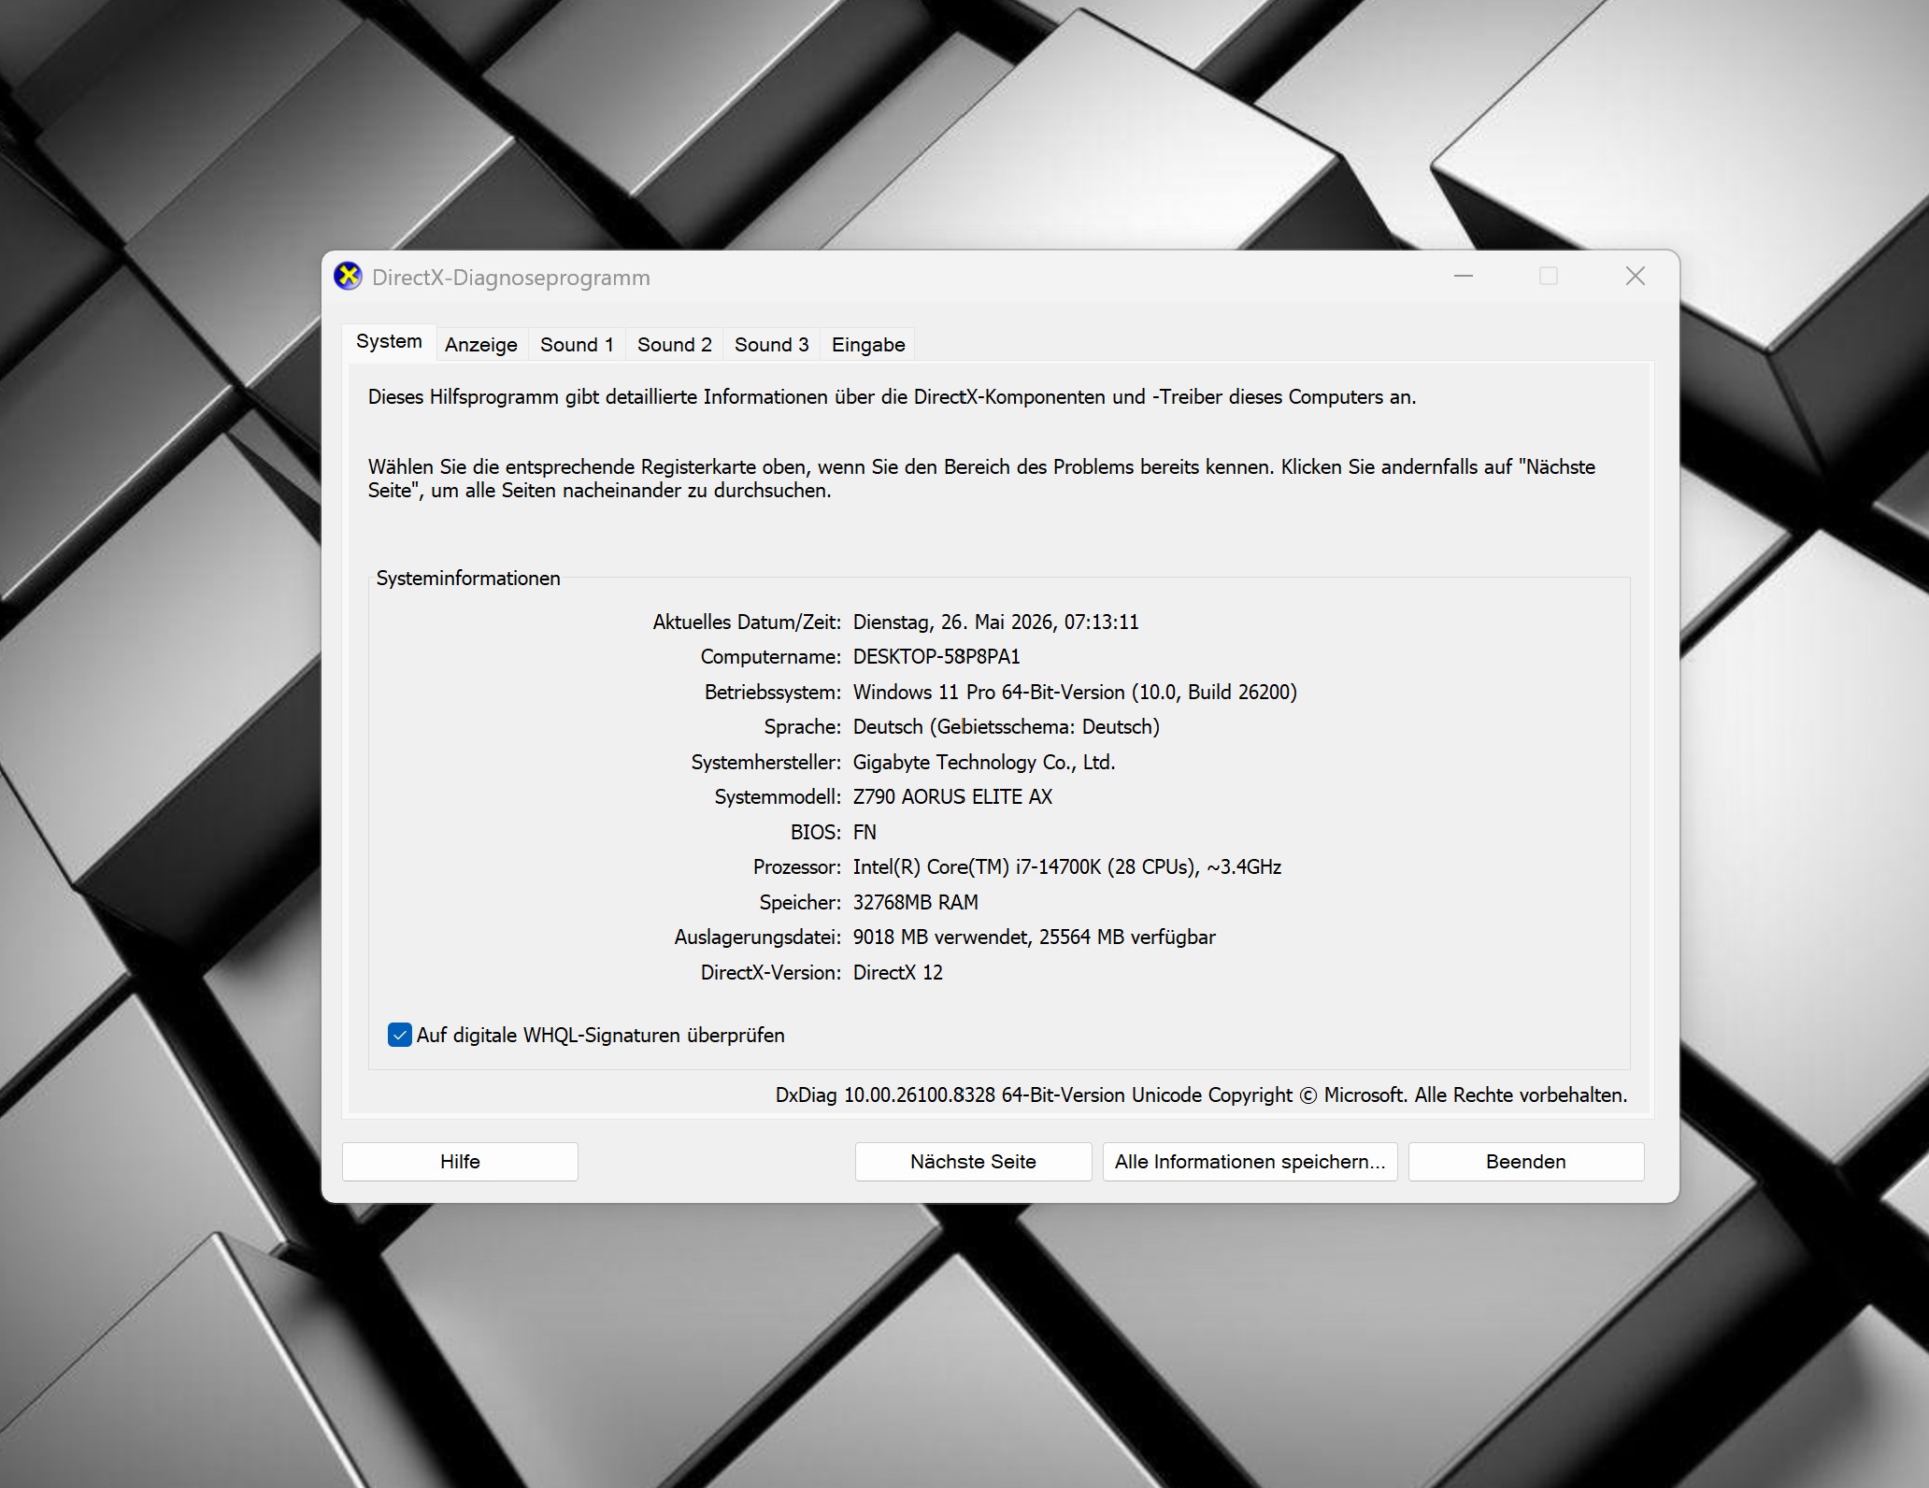1929x1488 pixels.
Task: Select the BIOS value FN
Action: [864, 833]
